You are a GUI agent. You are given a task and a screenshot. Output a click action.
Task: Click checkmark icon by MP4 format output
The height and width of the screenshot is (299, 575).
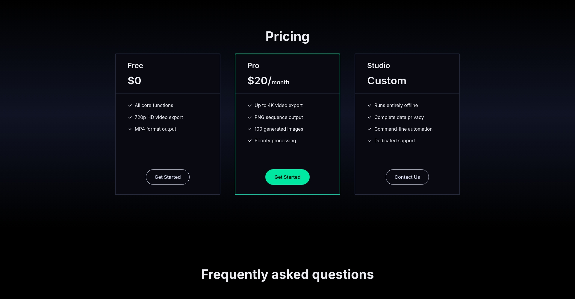130,129
